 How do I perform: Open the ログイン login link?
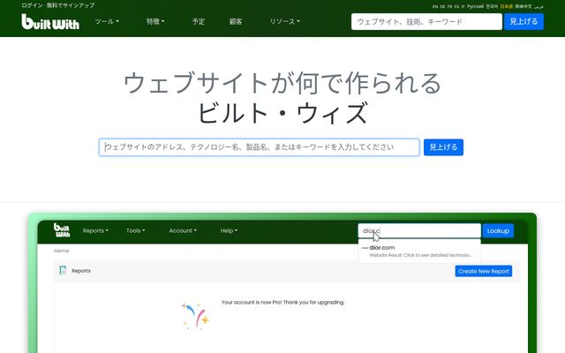[x=32, y=5]
